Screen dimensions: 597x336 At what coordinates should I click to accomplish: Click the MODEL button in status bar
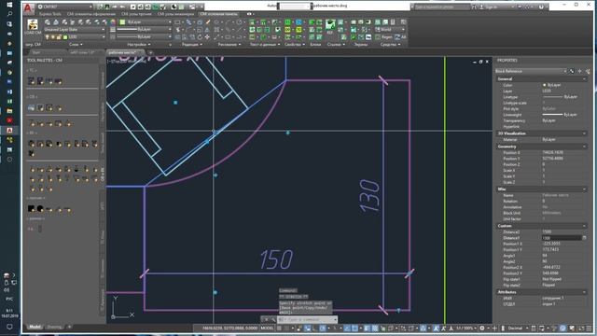pyautogui.click(x=268, y=328)
